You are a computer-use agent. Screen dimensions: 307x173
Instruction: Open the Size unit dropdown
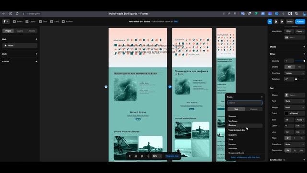(300, 120)
